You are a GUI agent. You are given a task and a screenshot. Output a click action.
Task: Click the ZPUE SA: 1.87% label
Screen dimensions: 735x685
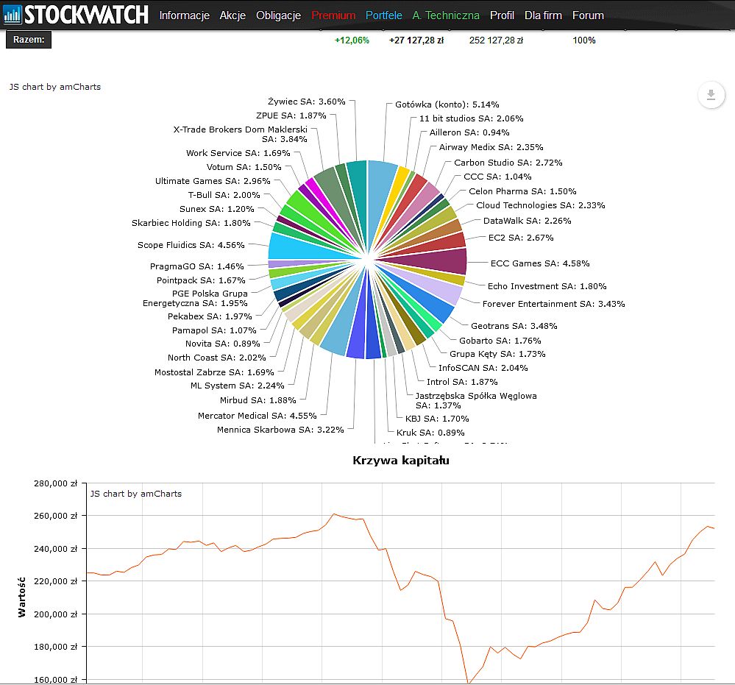point(291,116)
